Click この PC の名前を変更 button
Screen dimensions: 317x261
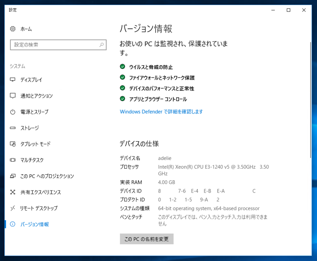click(146, 239)
